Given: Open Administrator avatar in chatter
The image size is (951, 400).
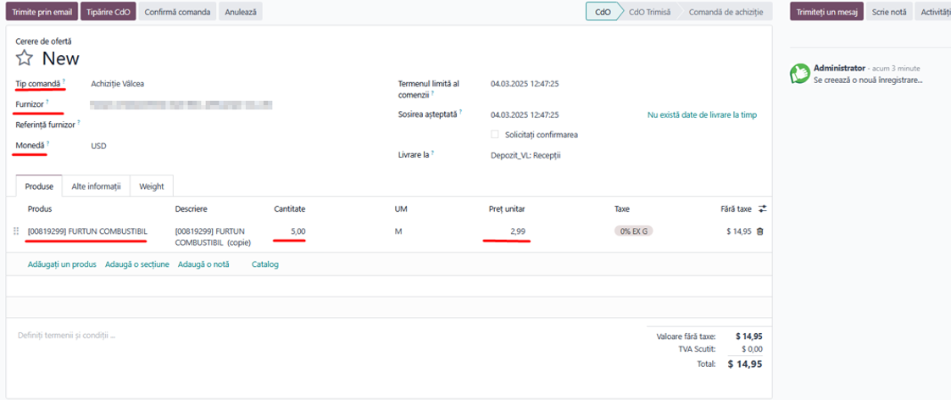Looking at the screenshot, I should [x=800, y=74].
